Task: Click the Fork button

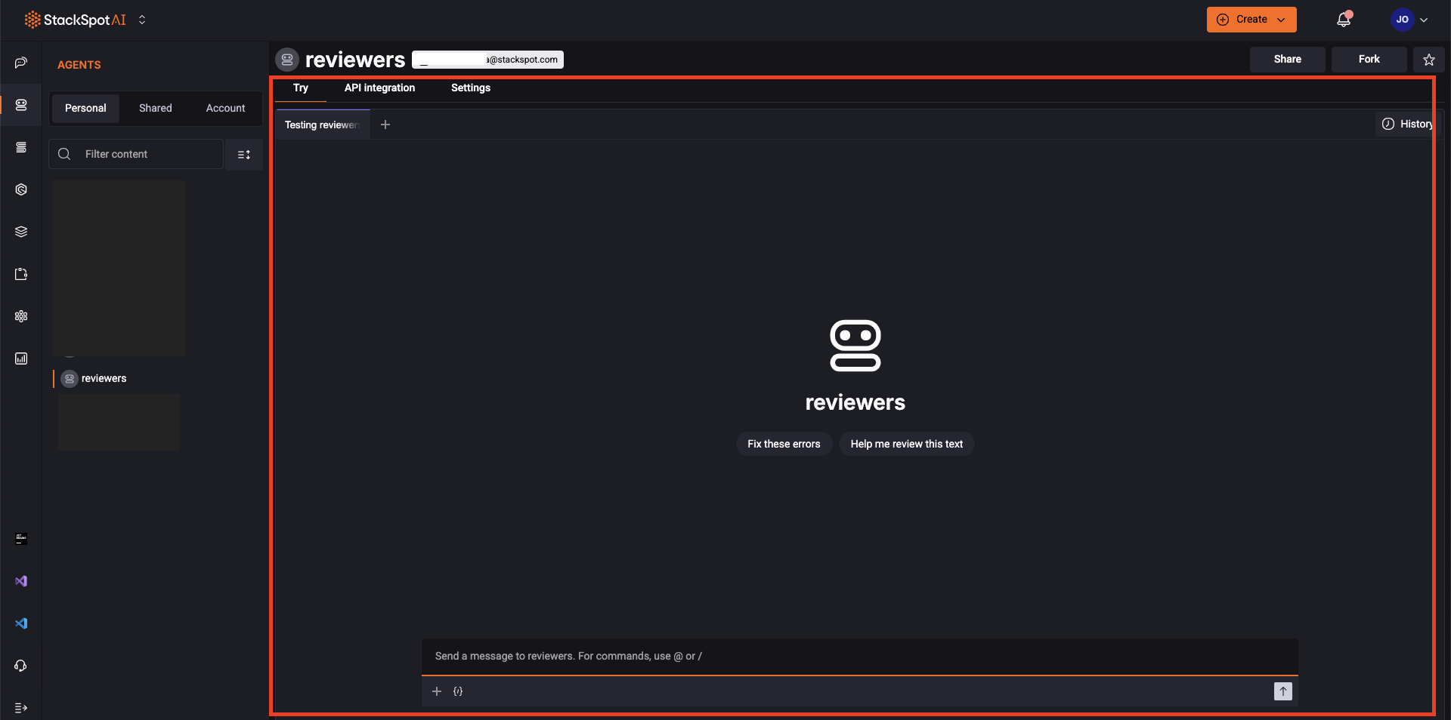Action: point(1368,59)
